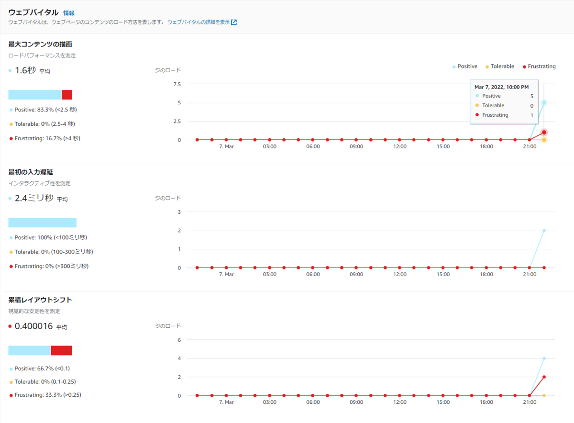Click the blue Positive segment of 最大コンテンツの描画 bar
574x423 pixels.
pos(35,95)
